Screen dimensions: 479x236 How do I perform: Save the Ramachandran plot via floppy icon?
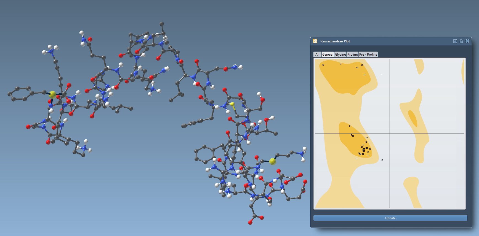(455, 41)
